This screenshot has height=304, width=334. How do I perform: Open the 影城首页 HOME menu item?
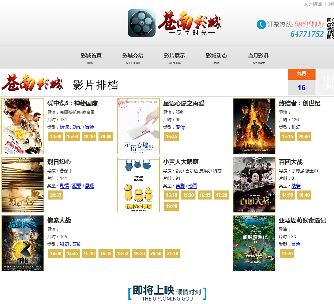pyautogui.click(x=91, y=59)
